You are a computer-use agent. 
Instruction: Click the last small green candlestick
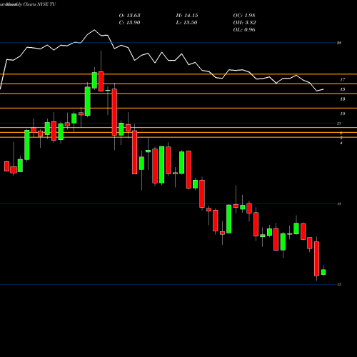(x=323, y=272)
